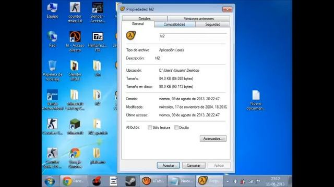Select the HalfLife2 FIX 7z archive icon
The width and height of the screenshot is (334, 187).
[98, 42]
